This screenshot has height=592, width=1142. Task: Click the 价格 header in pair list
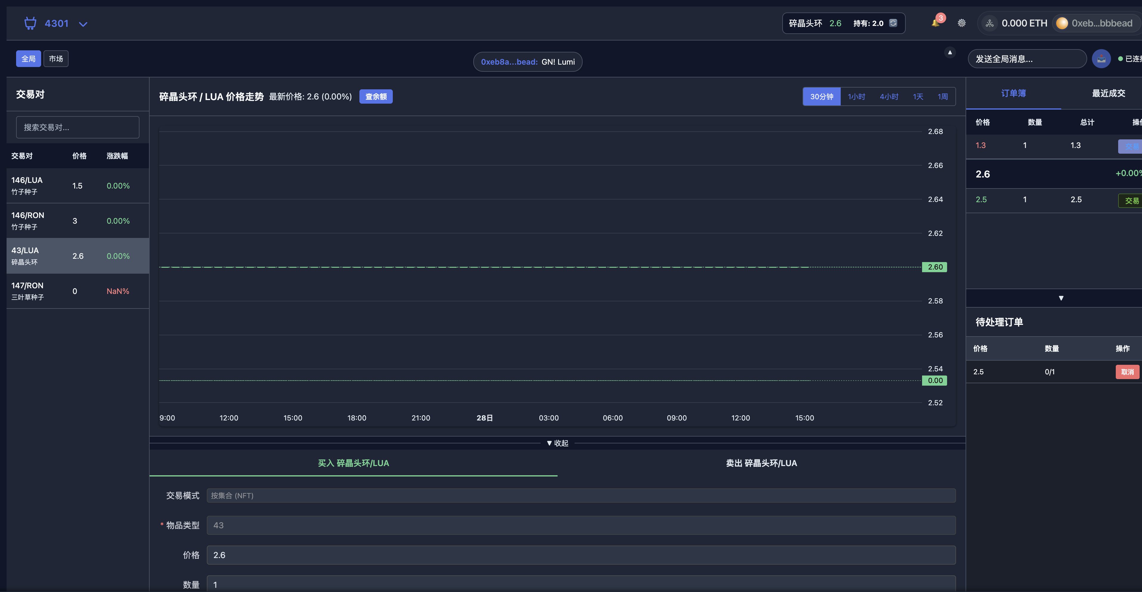point(79,156)
